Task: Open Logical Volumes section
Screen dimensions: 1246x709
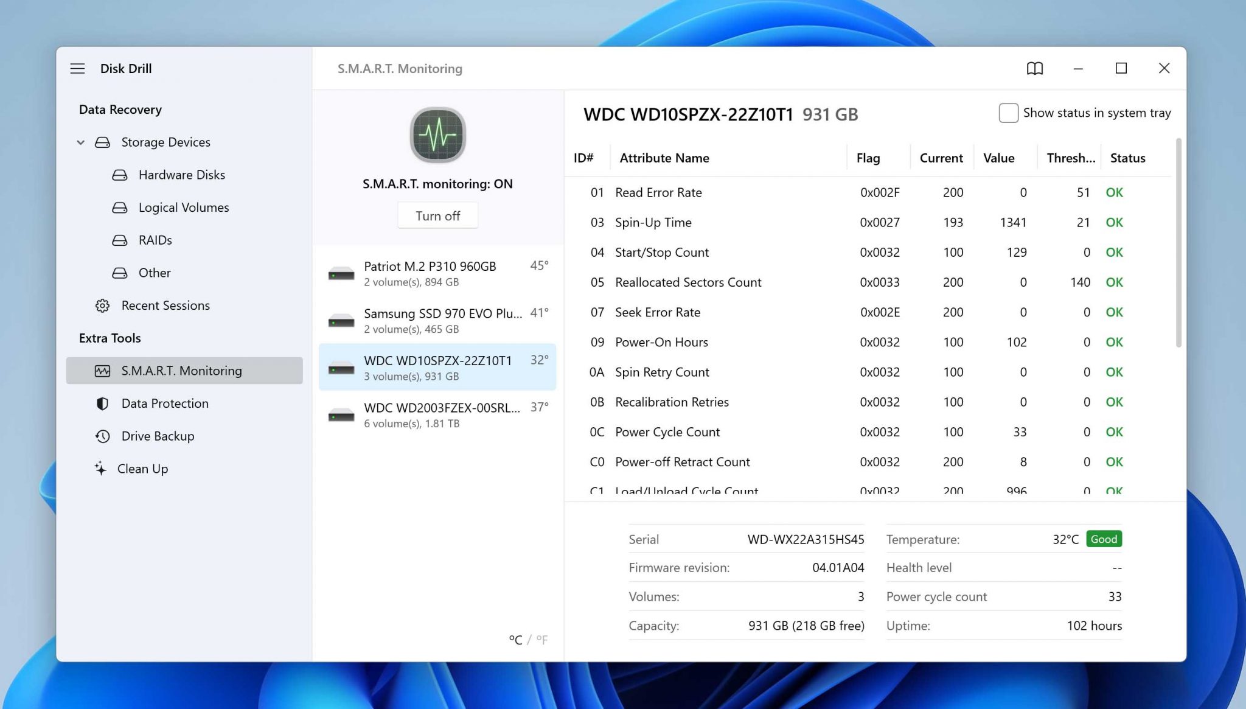Action: click(x=184, y=208)
